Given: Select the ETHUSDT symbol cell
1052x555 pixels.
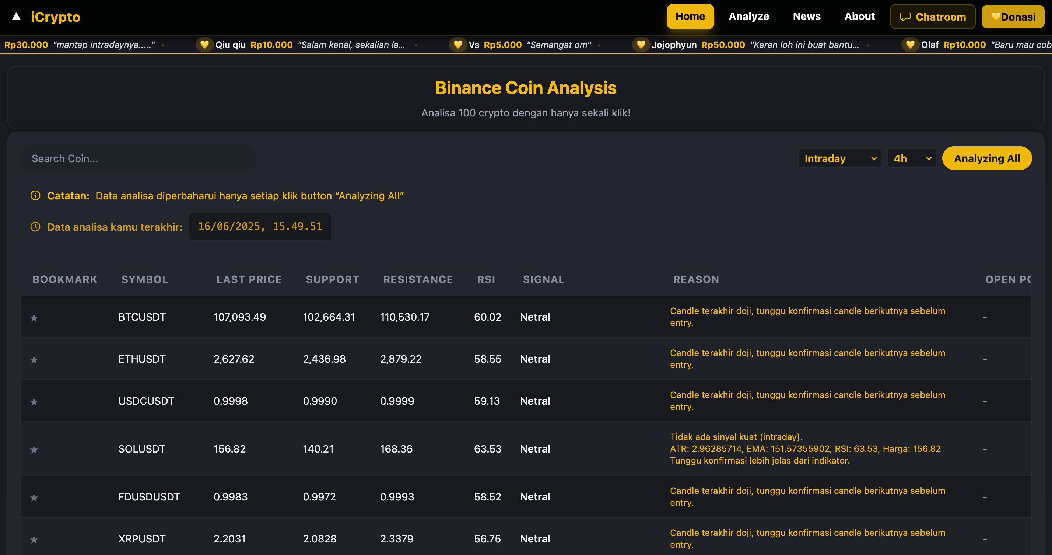Looking at the screenshot, I should [x=142, y=359].
